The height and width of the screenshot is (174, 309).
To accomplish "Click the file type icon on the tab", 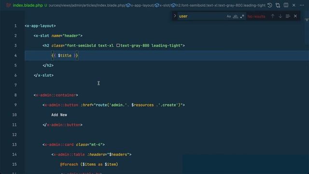I will pyautogui.click(x=8, y=5).
